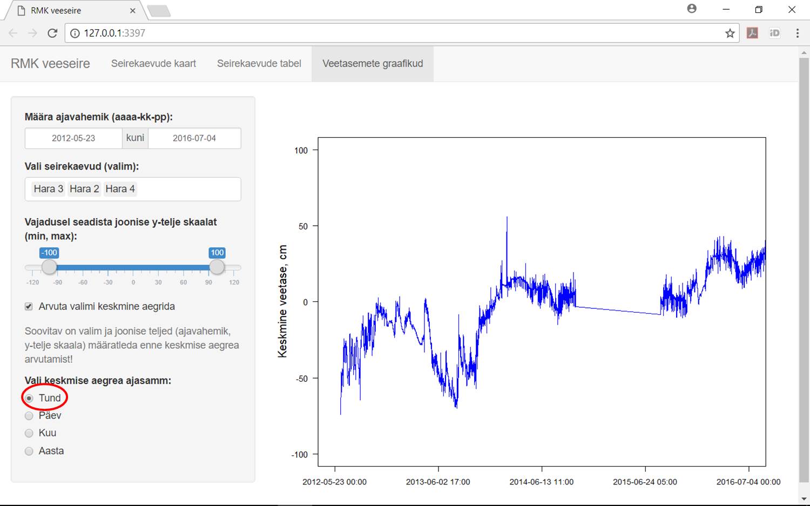Click the 'RMK veeseire' brand link
Screen dimensions: 810x506
[50, 64]
